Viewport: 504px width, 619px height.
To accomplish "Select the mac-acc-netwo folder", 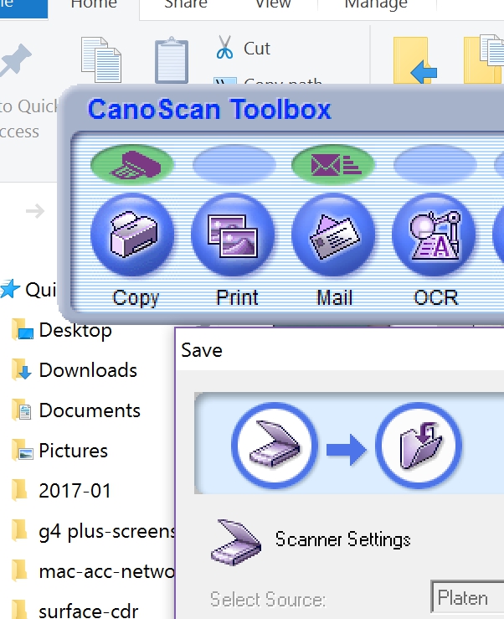I will (x=93, y=571).
